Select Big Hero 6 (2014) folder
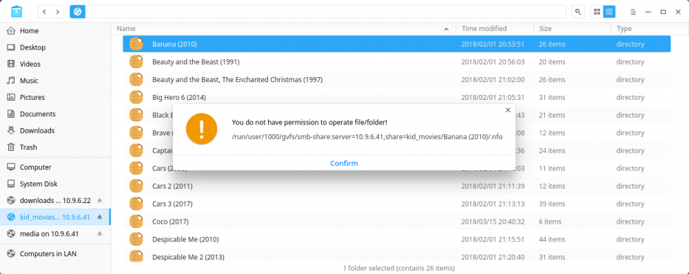This screenshot has width=689, height=274. (x=396, y=98)
